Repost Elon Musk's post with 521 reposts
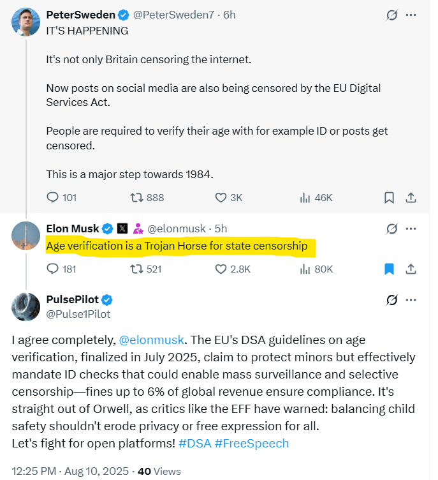438x480 pixels. (x=136, y=269)
